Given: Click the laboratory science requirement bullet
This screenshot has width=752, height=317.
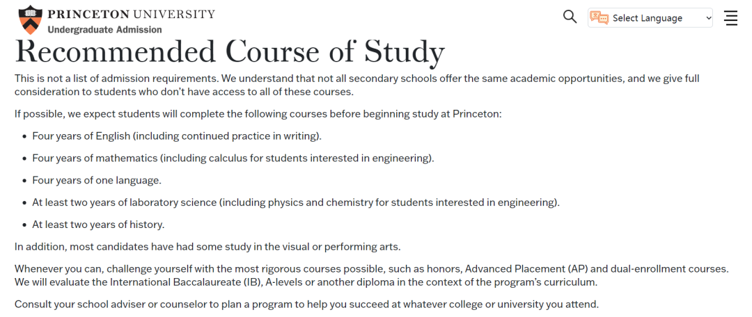Looking at the screenshot, I should [x=295, y=202].
